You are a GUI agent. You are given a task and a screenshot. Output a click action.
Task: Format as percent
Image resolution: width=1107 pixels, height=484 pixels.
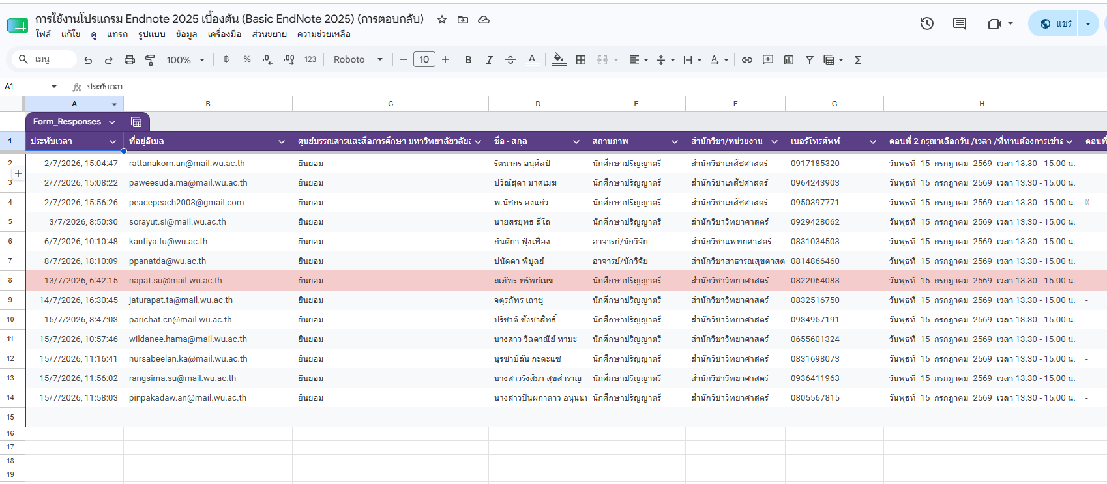(247, 59)
